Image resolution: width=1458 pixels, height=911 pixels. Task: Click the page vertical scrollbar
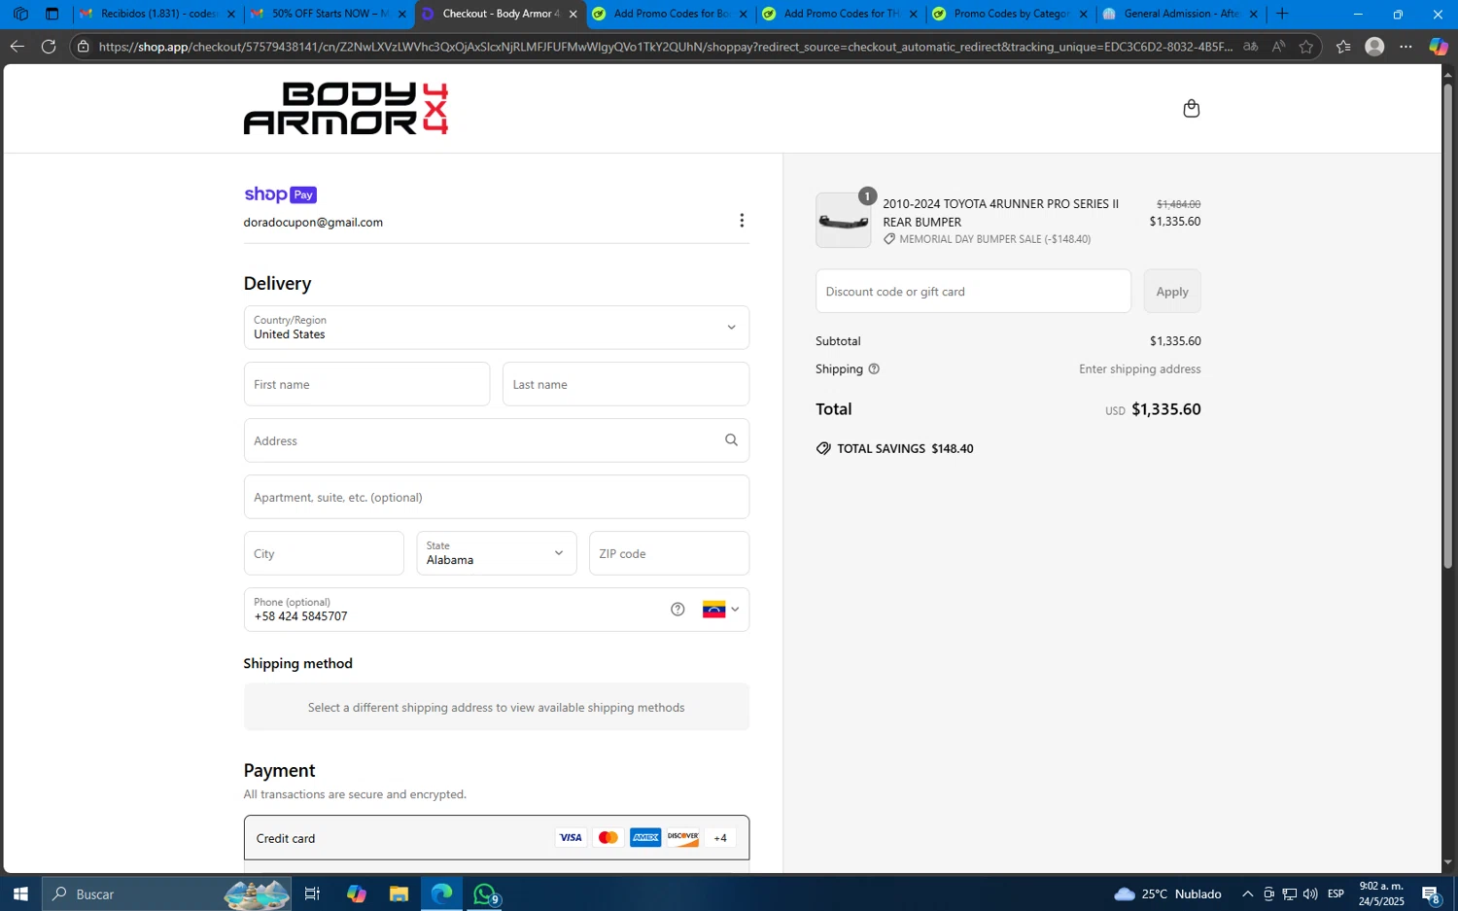tap(1447, 326)
